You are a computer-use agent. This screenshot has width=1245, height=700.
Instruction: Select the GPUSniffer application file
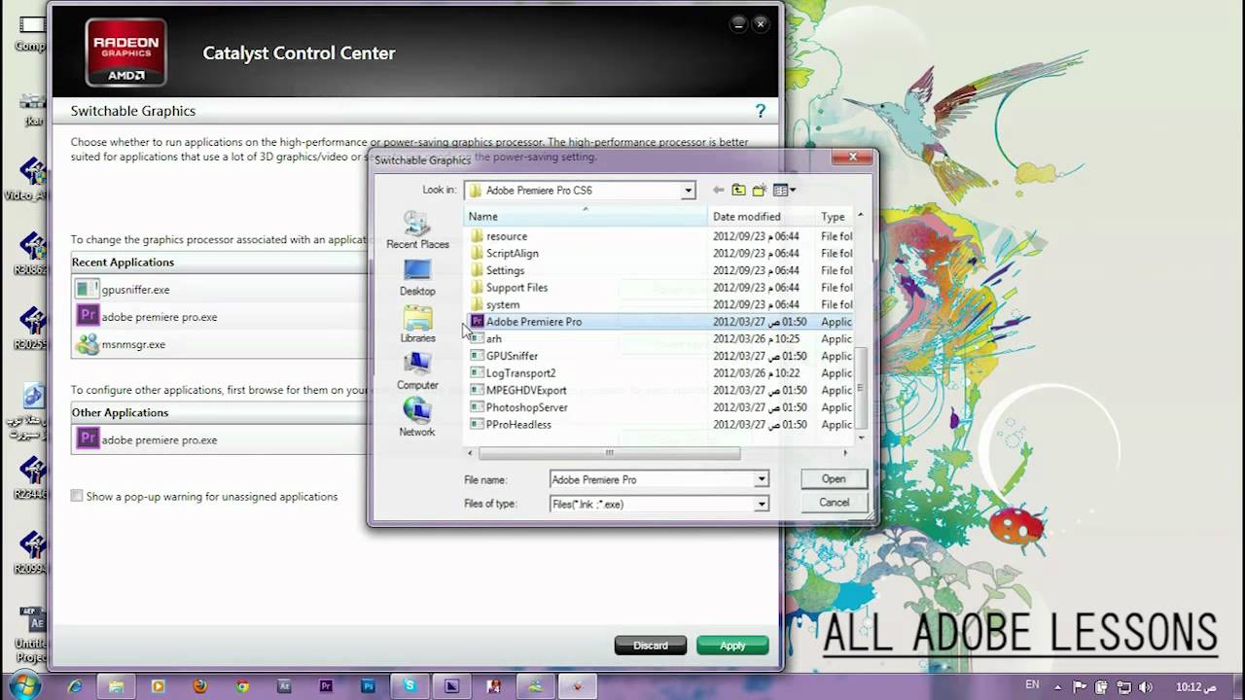point(512,356)
